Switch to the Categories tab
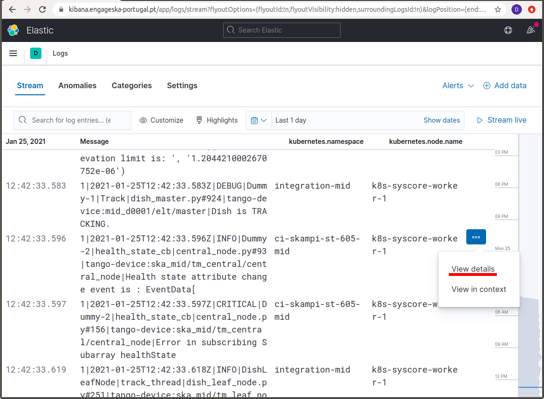The width and height of the screenshot is (544, 399). [x=131, y=85]
